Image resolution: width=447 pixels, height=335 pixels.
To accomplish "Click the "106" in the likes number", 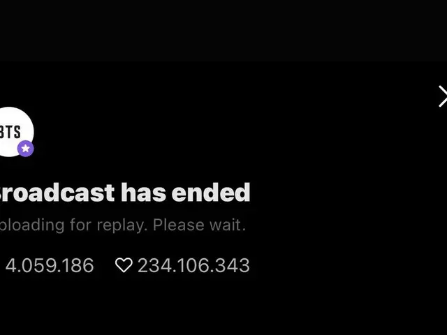I will click(193, 265).
